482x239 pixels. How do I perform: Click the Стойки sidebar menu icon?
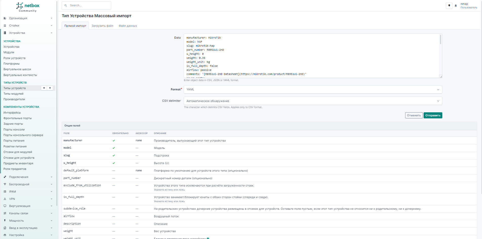5,25
